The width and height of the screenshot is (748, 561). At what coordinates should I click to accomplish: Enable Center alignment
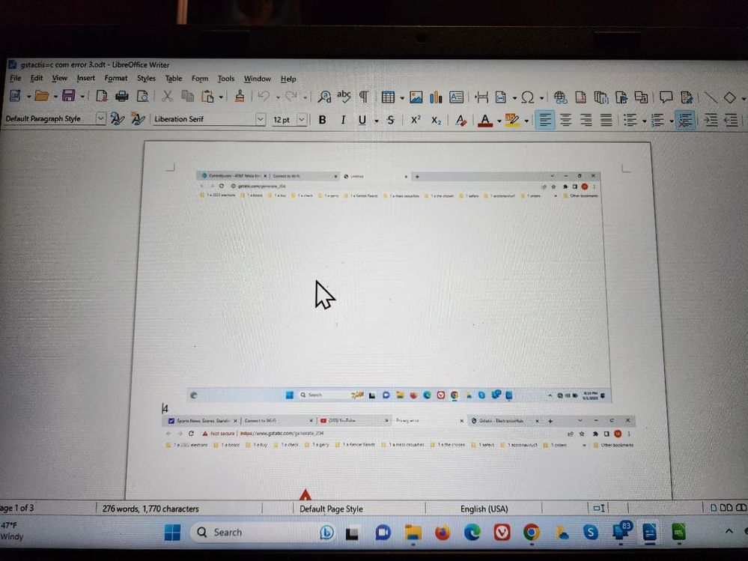coord(566,120)
